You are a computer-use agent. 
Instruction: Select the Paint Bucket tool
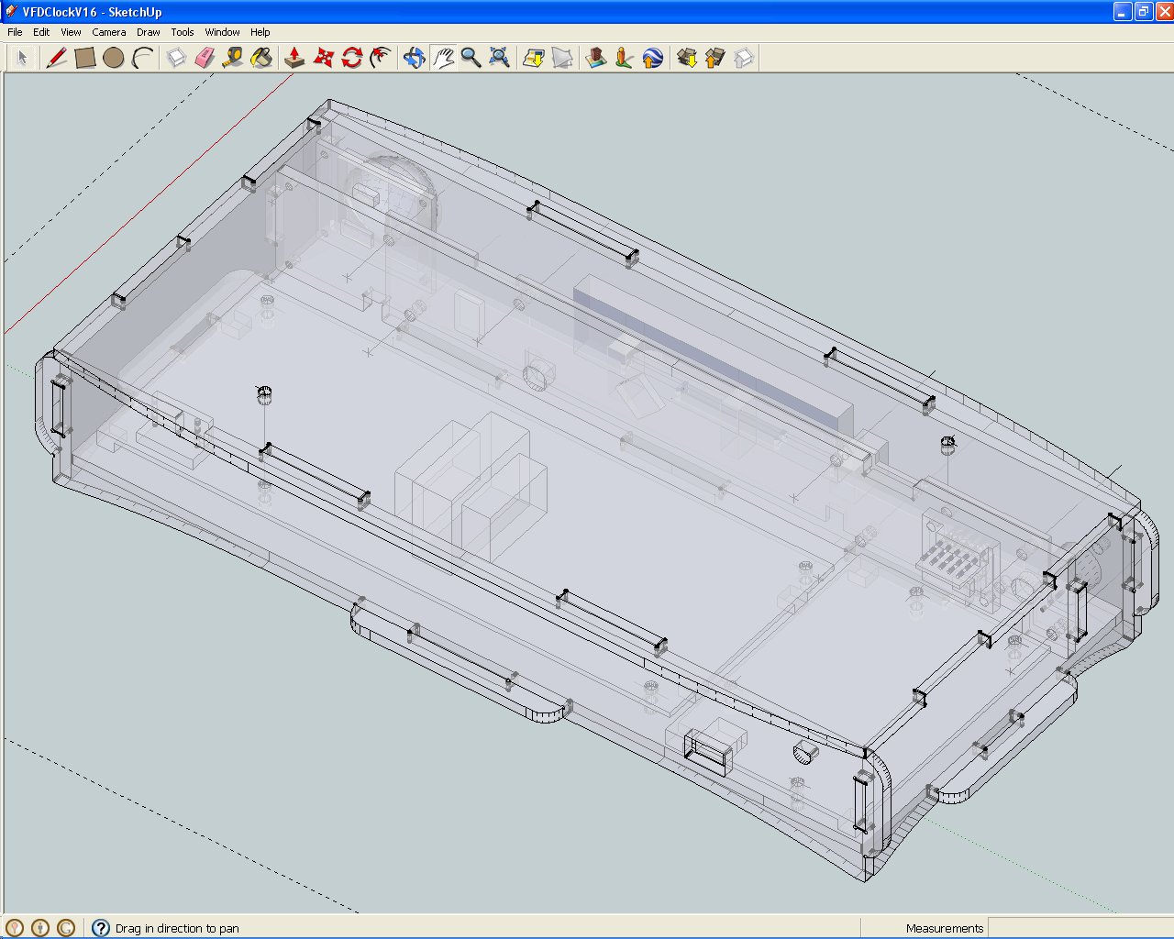261,59
